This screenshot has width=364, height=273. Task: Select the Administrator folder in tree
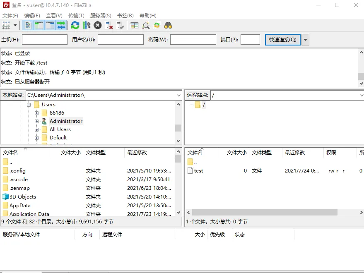click(x=66, y=121)
